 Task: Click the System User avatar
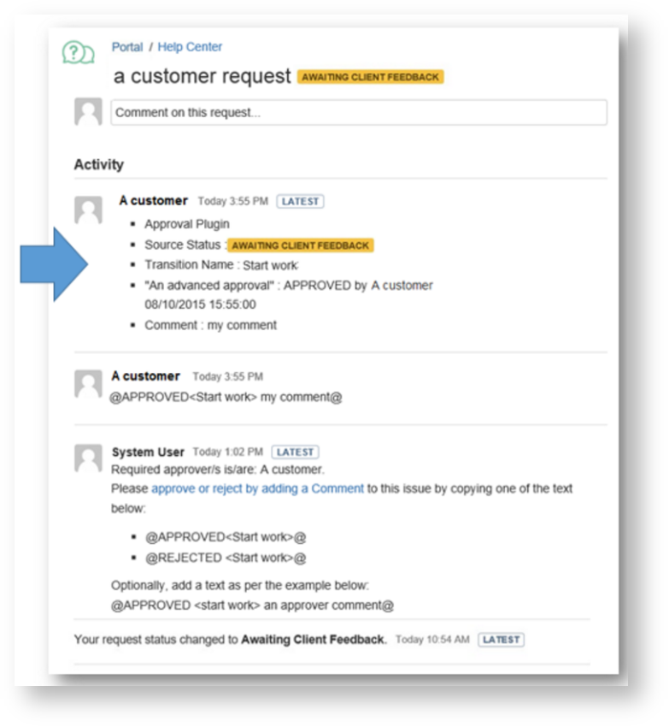click(x=88, y=459)
